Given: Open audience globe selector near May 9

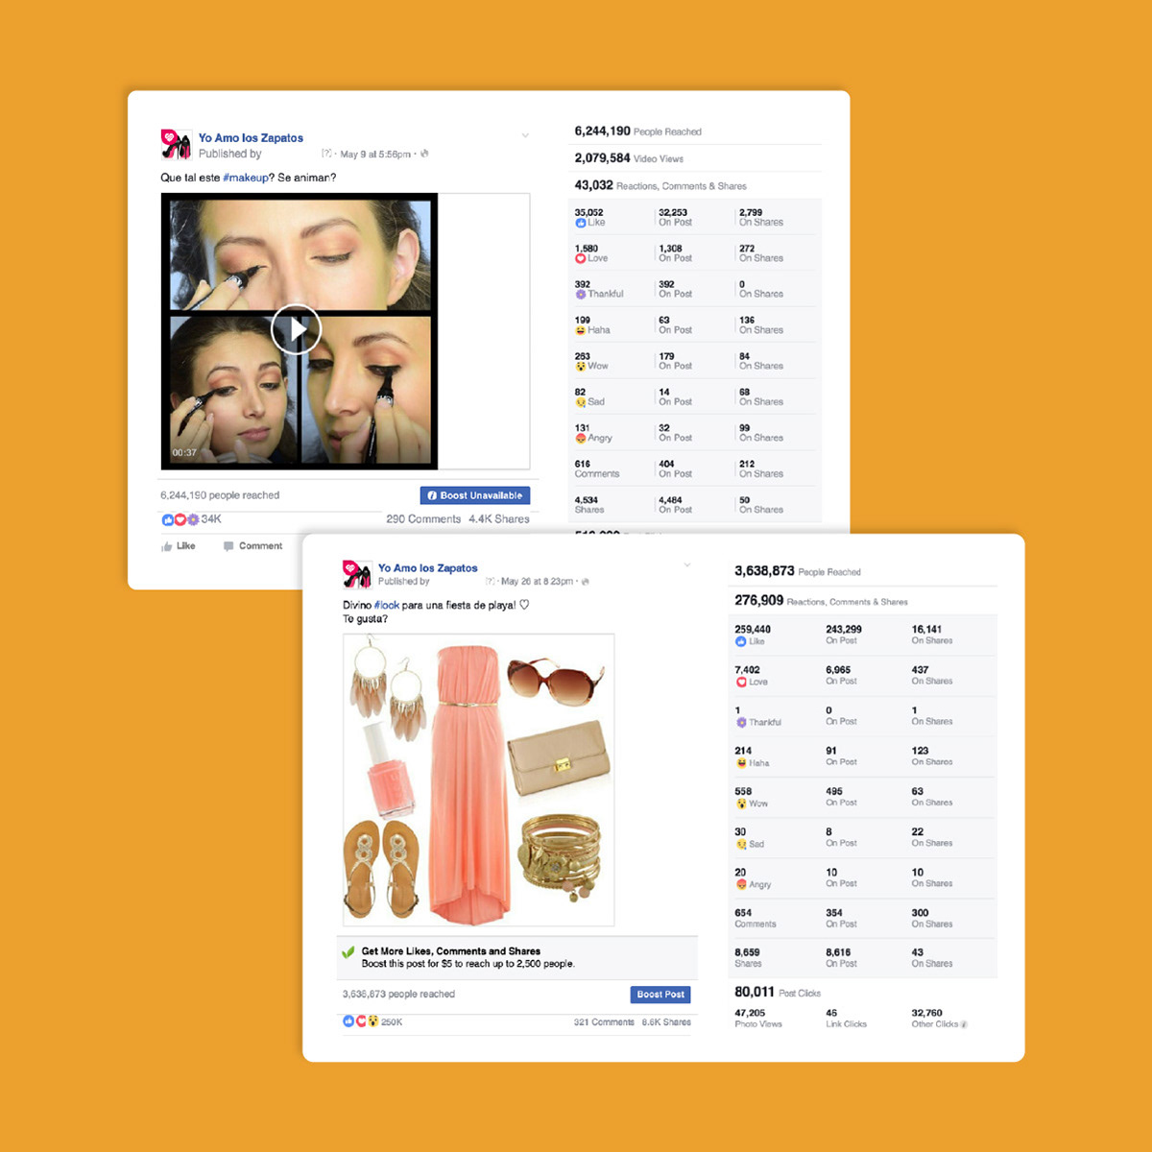Looking at the screenshot, I should pyautogui.click(x=424, y=154).
